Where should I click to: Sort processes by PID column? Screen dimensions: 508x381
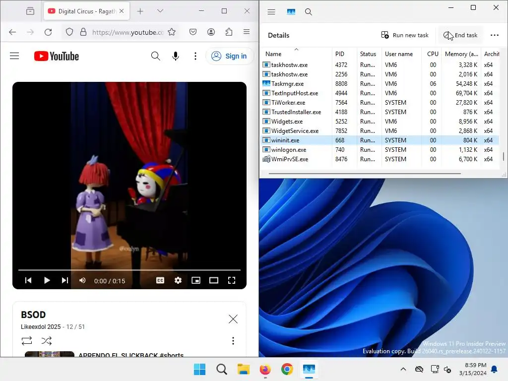[x=344, y=54]
